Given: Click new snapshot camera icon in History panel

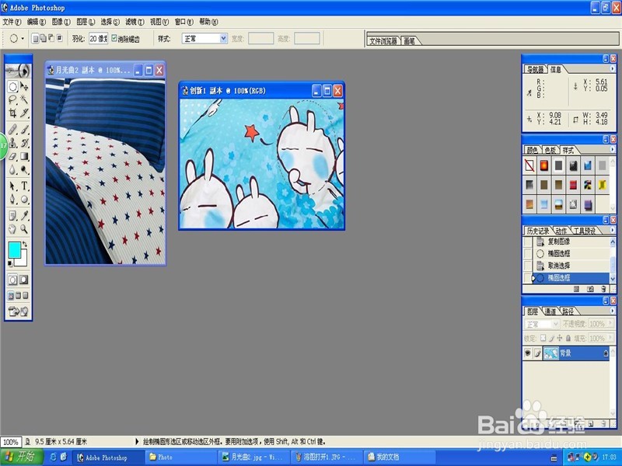Looking at the screenshot, I should [590, 290].
